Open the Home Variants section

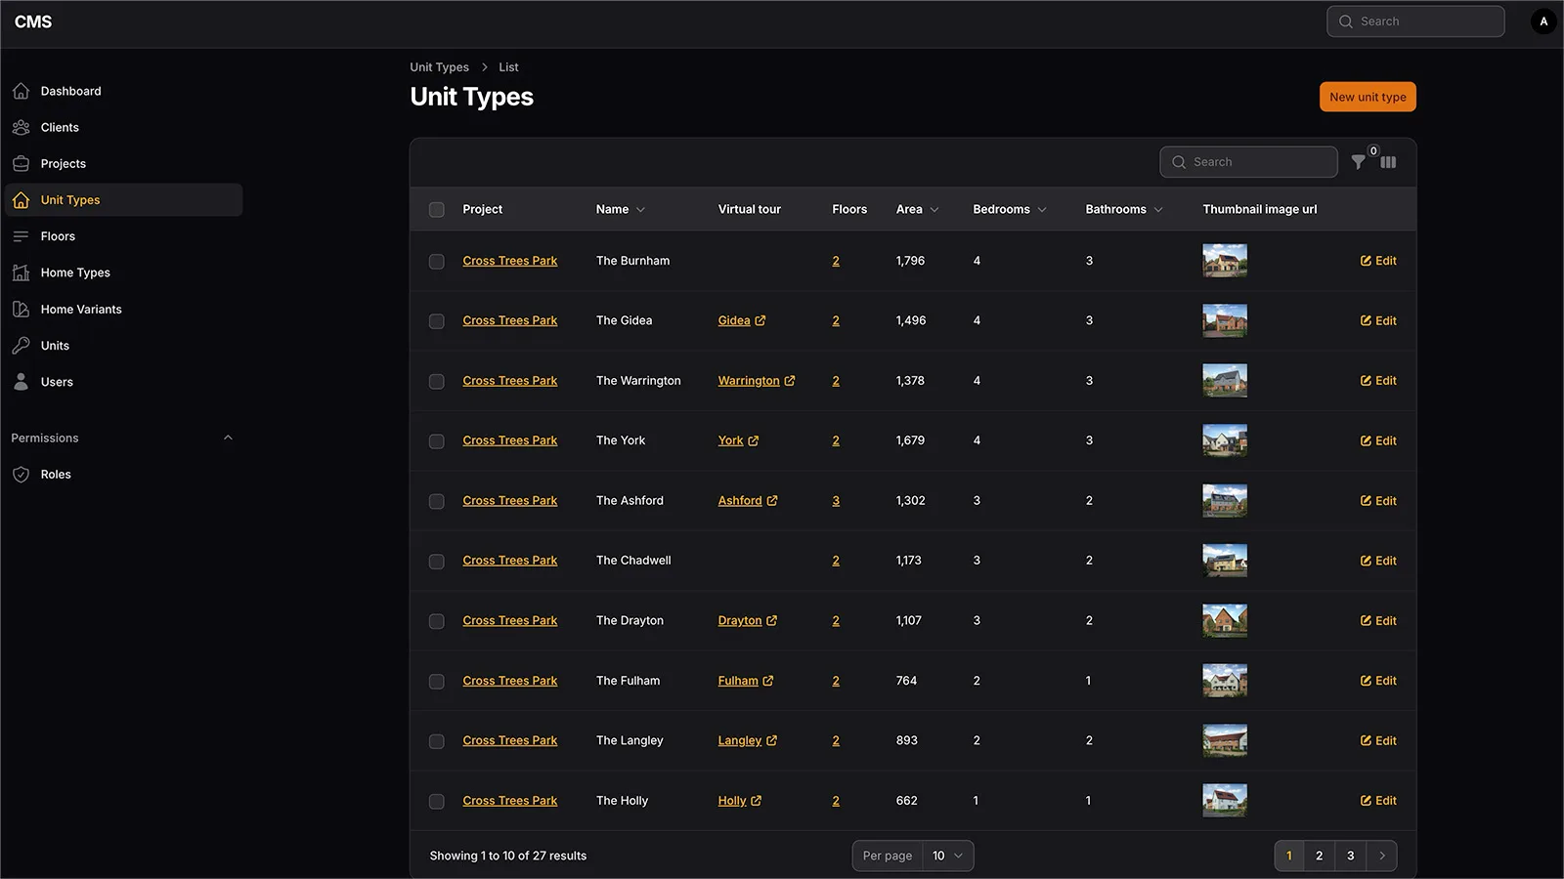coord(80,309)
